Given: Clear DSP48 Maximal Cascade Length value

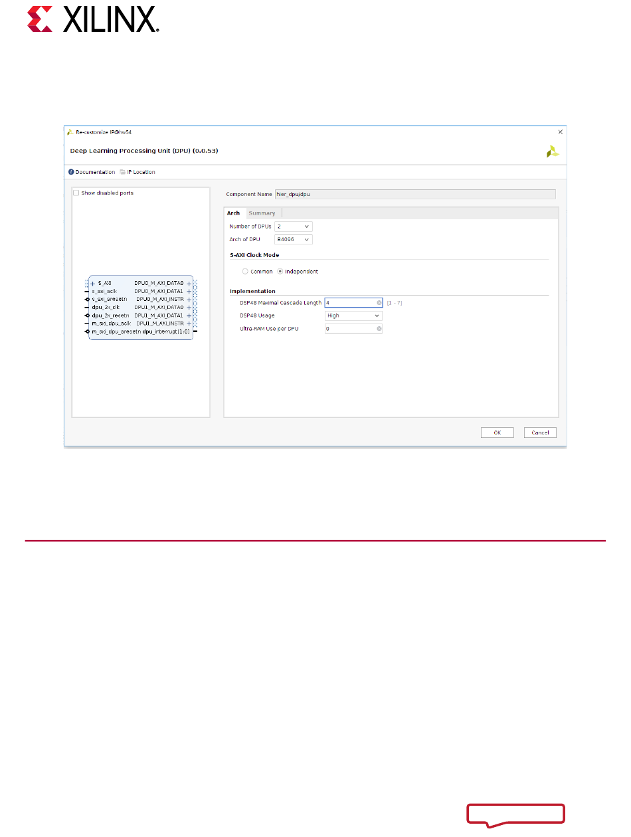Looking at the screenshot, I should (x=379, y=303).
